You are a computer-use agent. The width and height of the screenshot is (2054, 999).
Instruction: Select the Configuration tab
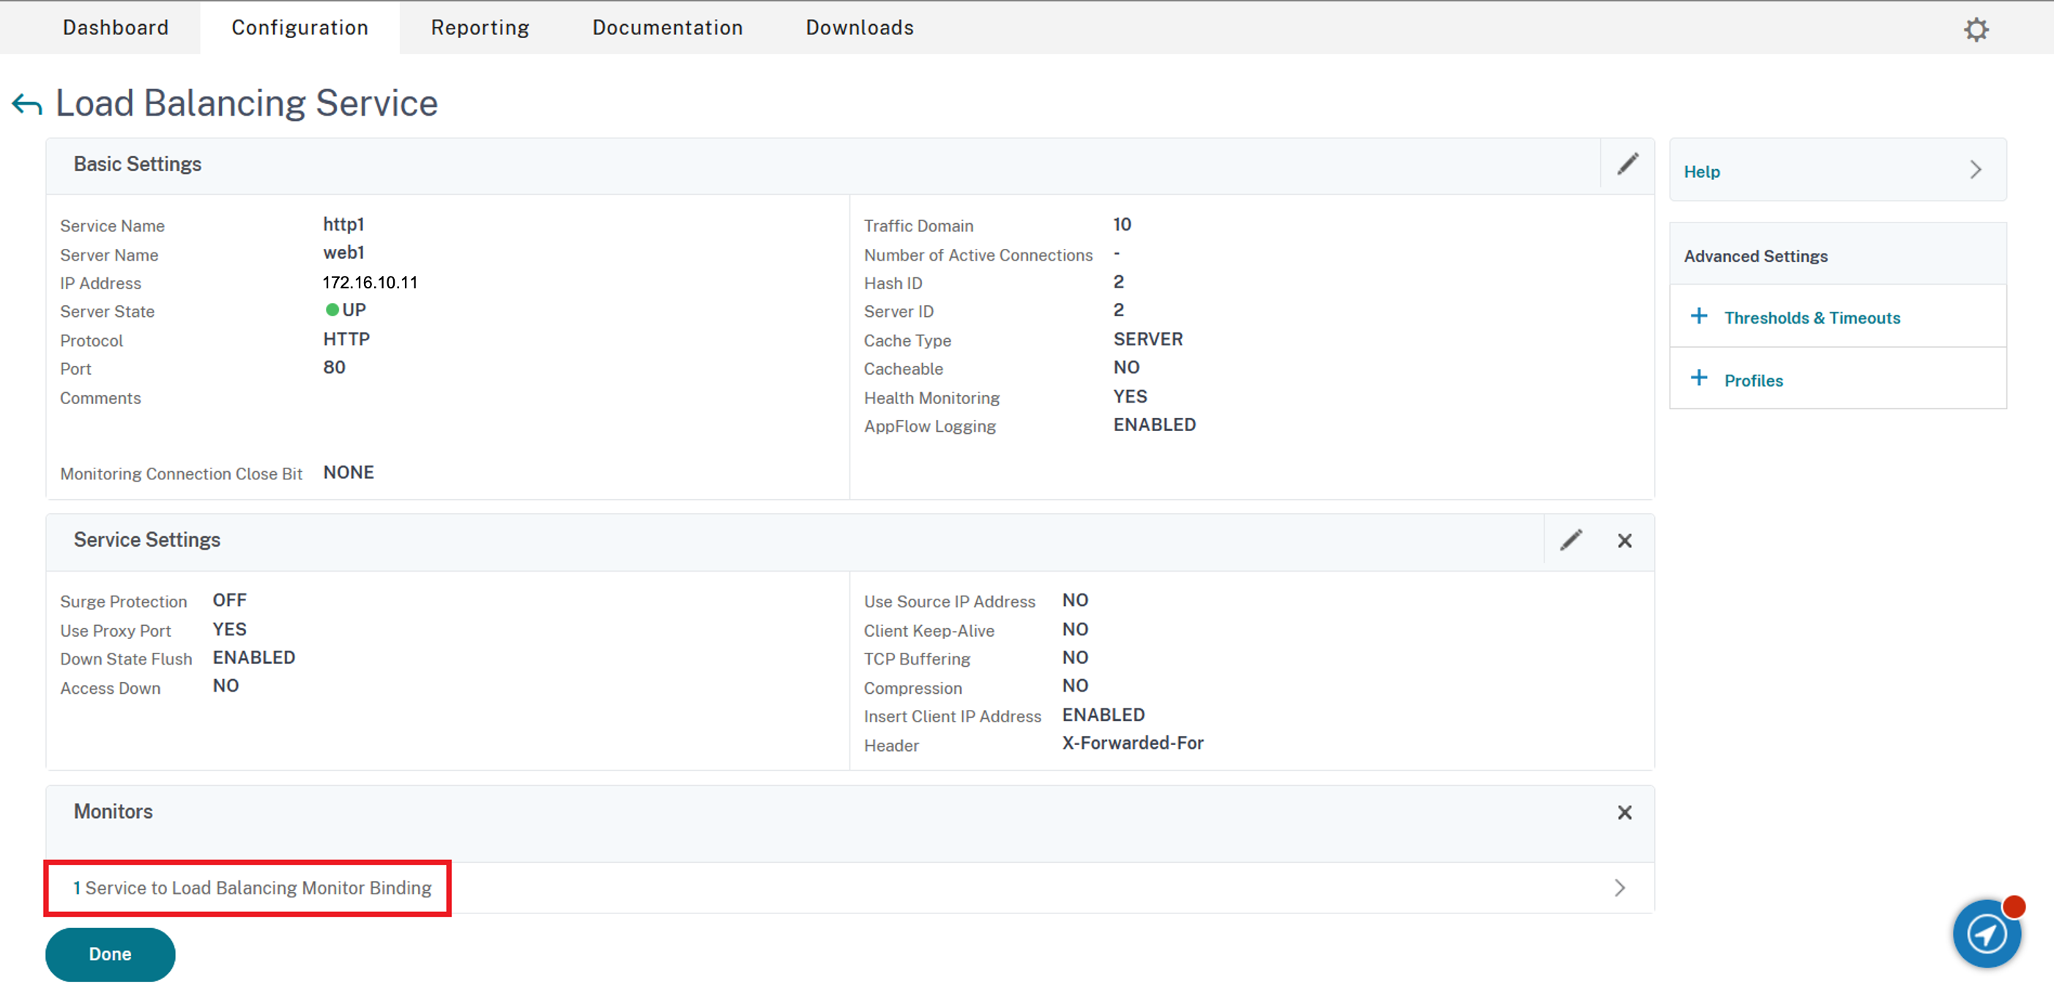[299, 27]
